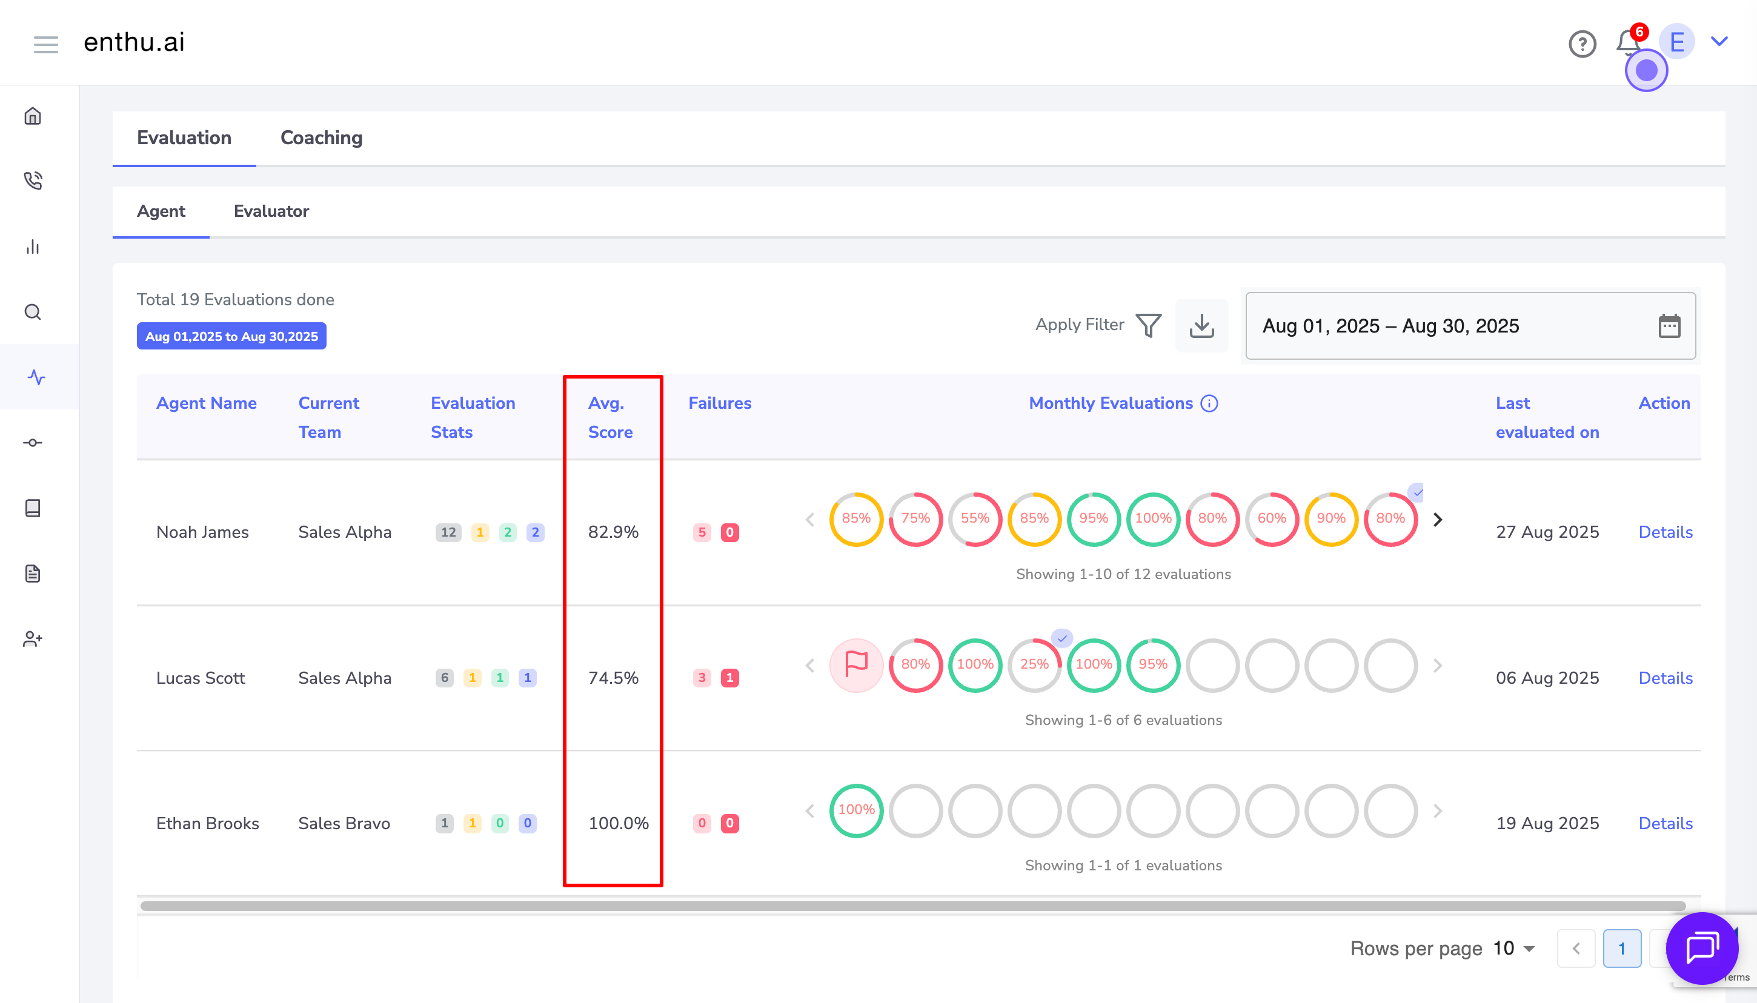Select the Evaluator sub-tab
Image resolution: width=1757 pixels, height=1003 pixels.
click(x=271, y=211)
